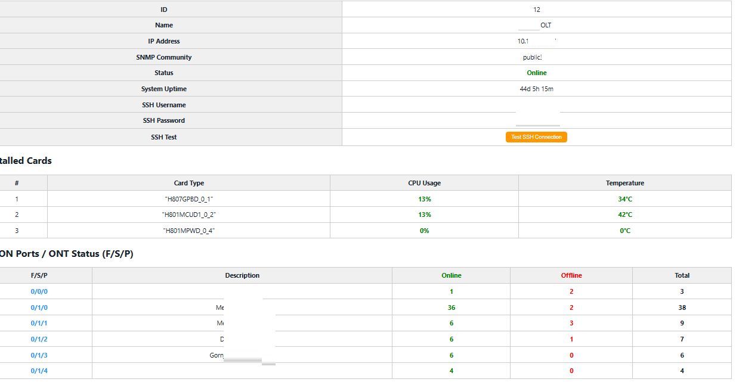Select the Online status indicator
736x382 pixels.
click(x=536, y=72)
